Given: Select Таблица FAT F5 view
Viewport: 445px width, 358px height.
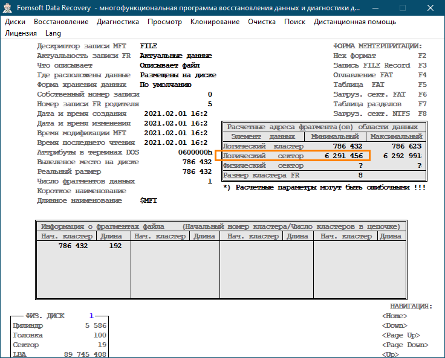Looking at the screenshot, I should pos(380,85).
